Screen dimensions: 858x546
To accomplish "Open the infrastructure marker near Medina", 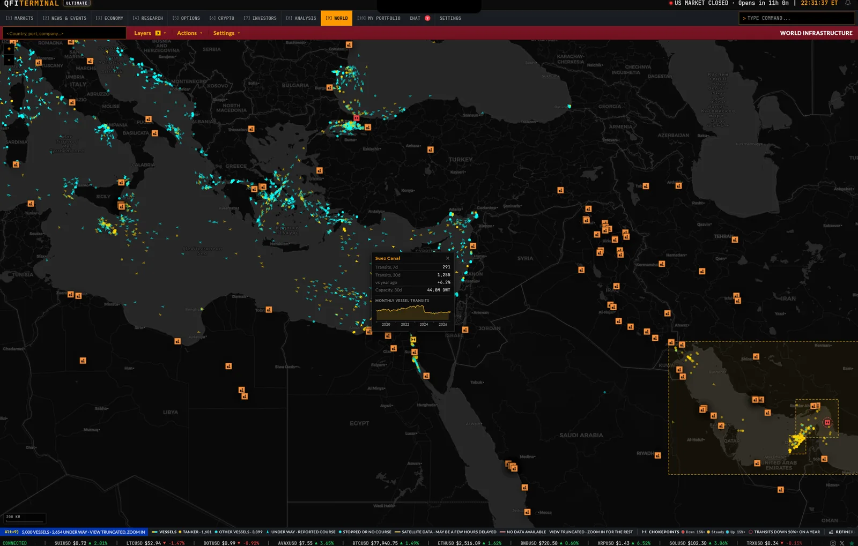I will [514, 468].
